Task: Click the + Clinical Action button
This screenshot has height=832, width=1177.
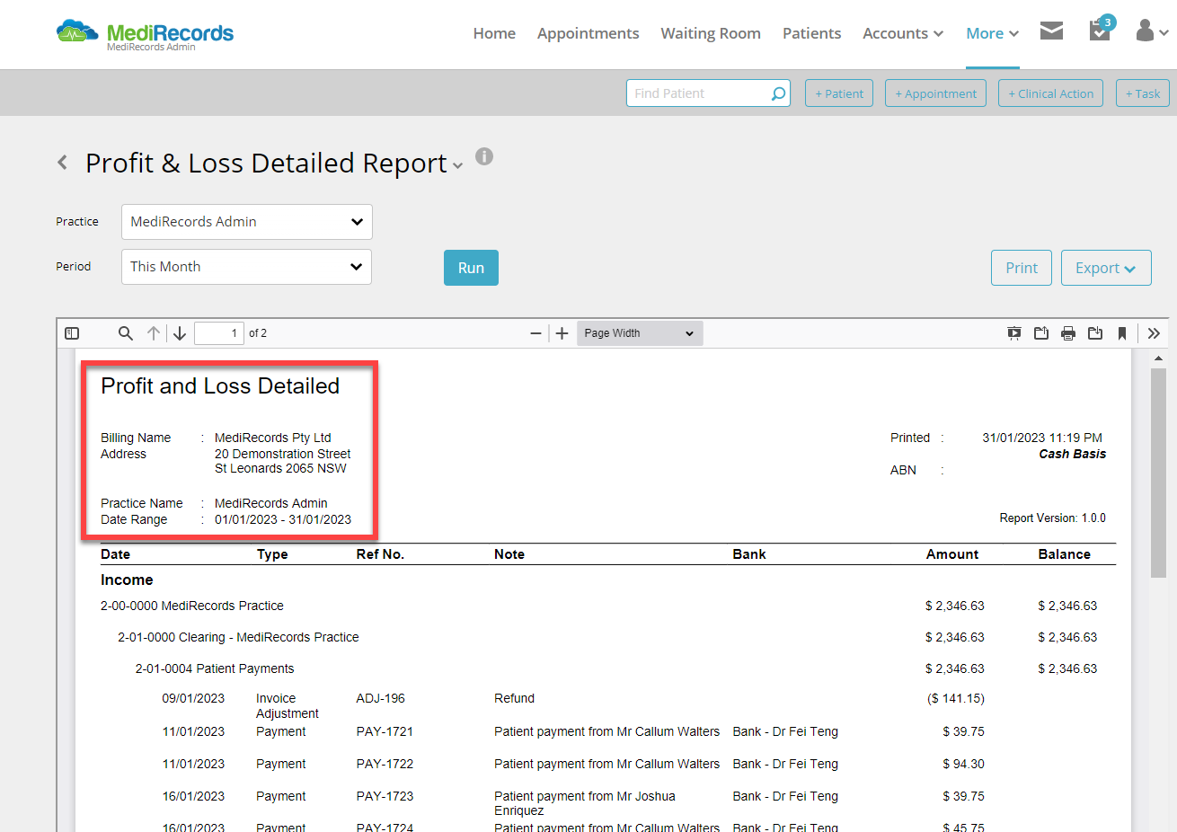Action: [x=1050, y=93]
